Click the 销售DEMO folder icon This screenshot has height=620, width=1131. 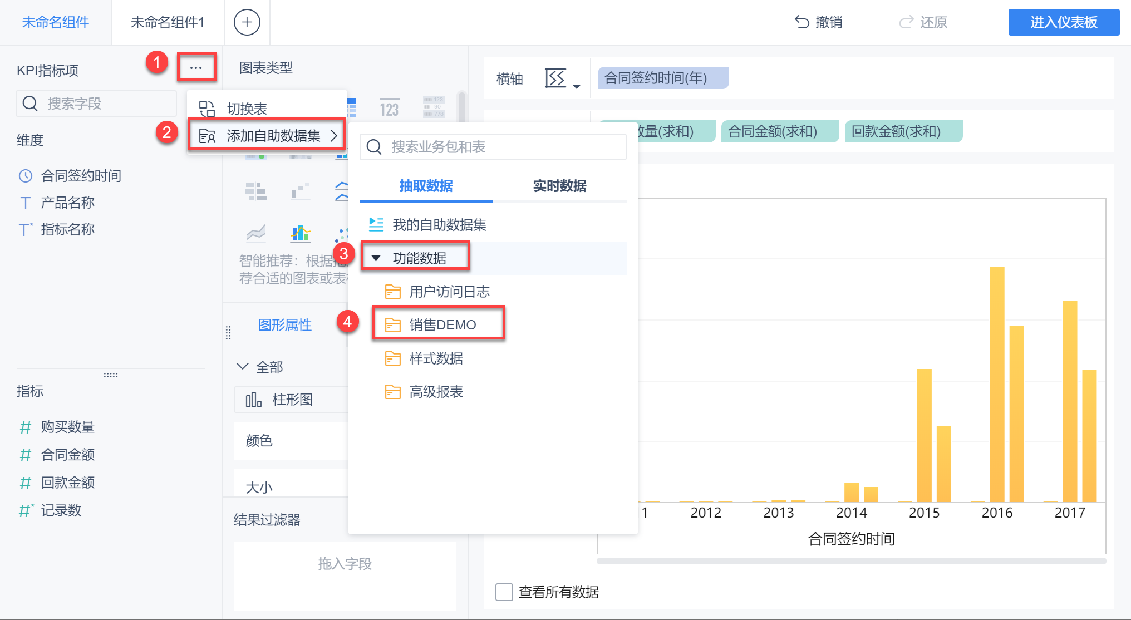393,325
